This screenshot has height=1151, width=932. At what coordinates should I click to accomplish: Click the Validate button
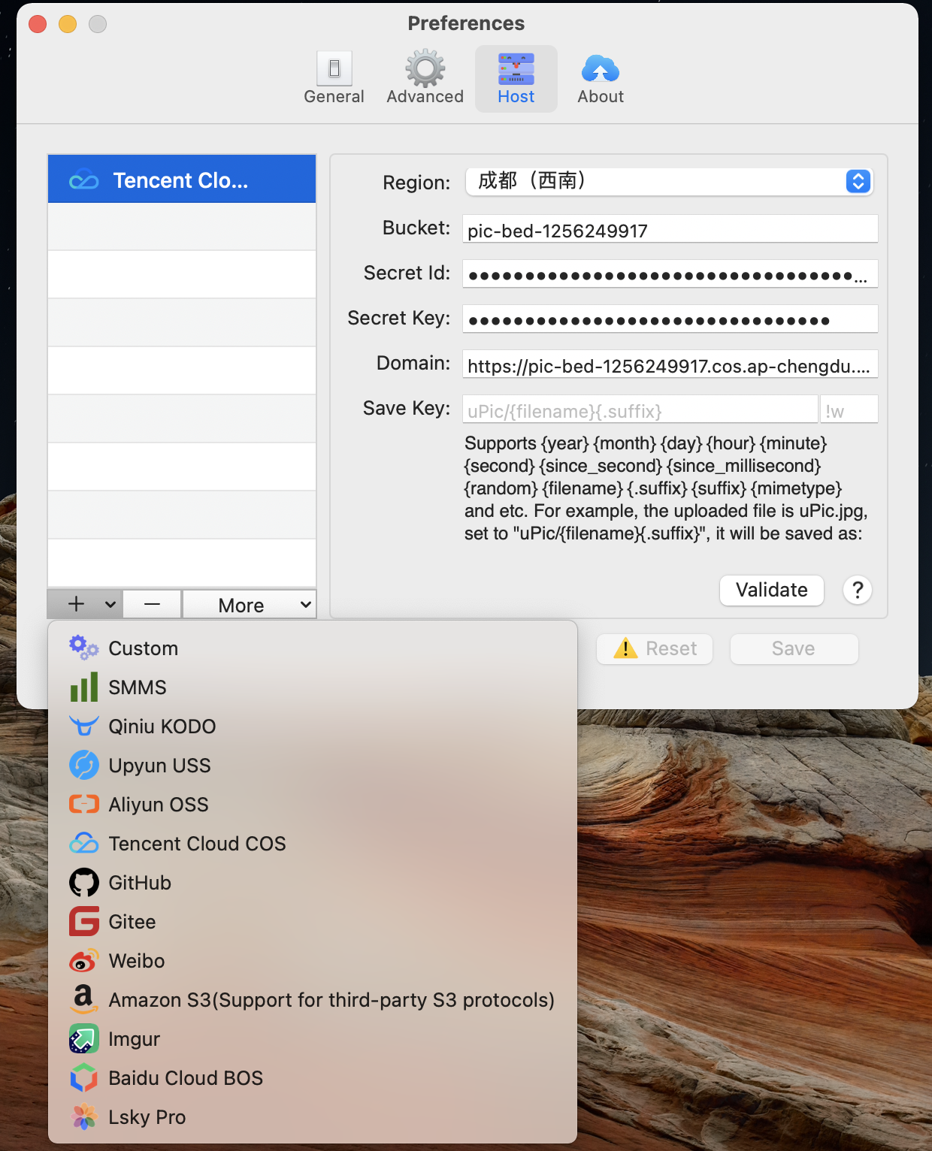(772, 590)
